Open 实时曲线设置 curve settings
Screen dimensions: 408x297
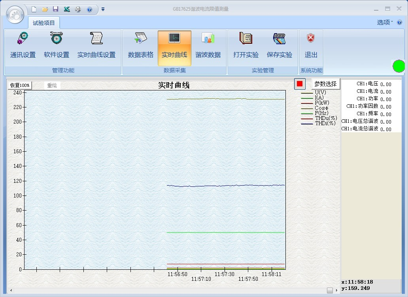coord(96,47)
